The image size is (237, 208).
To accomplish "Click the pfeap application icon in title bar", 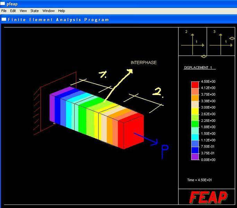I will click(3, 4).
